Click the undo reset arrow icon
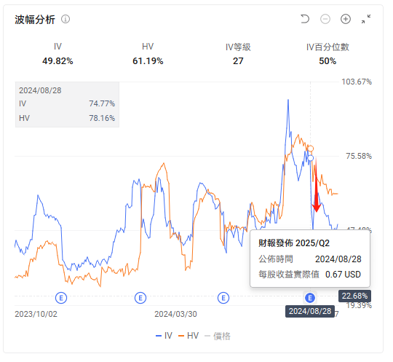This screenshot has height=362, width=393. [x=305, y=19]
